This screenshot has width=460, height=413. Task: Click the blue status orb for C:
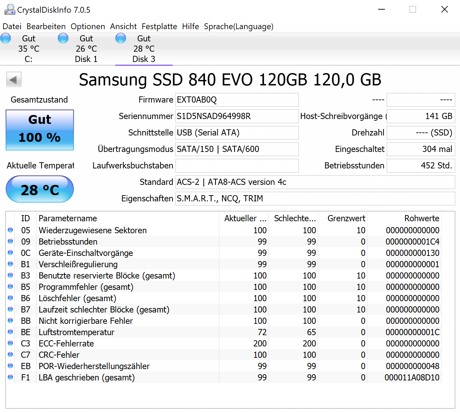tap(5, 38)
